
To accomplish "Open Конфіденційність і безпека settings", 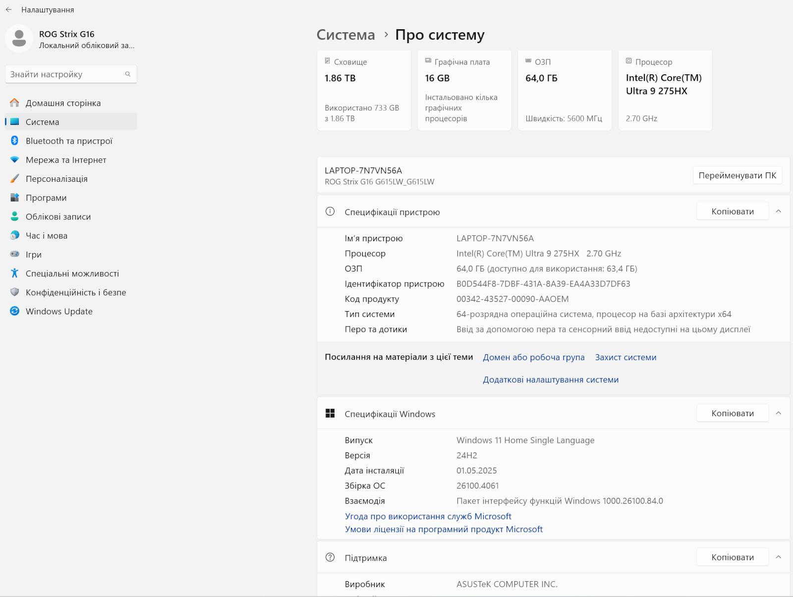I will 71,292.
